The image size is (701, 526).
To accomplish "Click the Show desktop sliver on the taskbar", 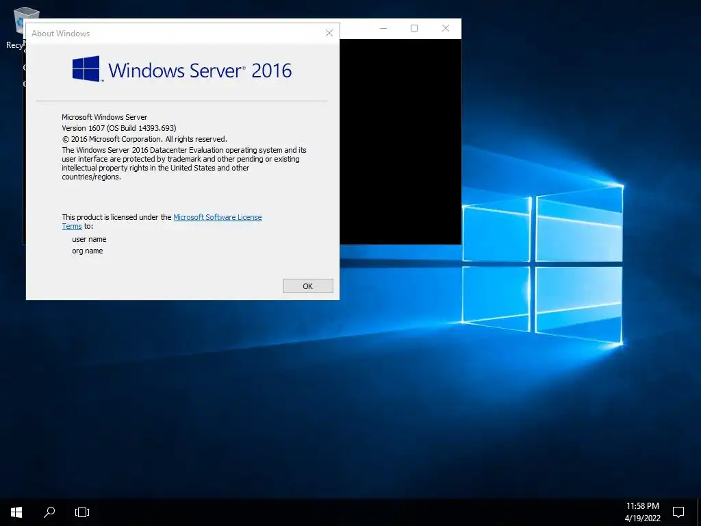I will pos(699,512).
